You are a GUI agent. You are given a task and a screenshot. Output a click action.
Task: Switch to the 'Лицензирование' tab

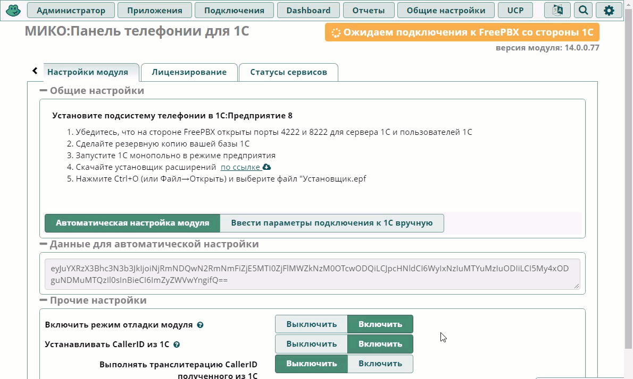189,72
